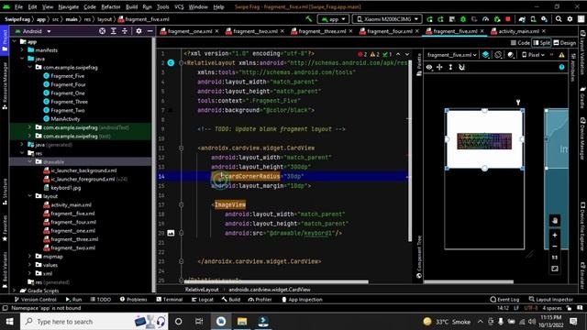Screen dimensions: 587x330
Task: Click the pan arrows icon in design toolbar
Action: (x=439, y=67)
